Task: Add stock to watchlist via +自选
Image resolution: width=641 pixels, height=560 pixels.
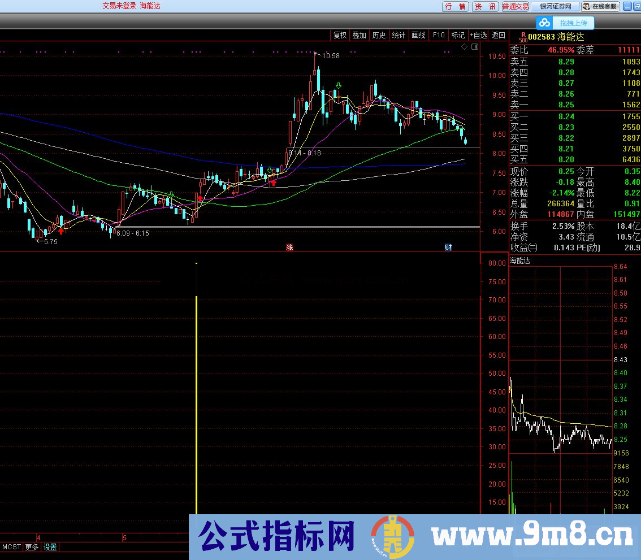Action: point(478,35)
